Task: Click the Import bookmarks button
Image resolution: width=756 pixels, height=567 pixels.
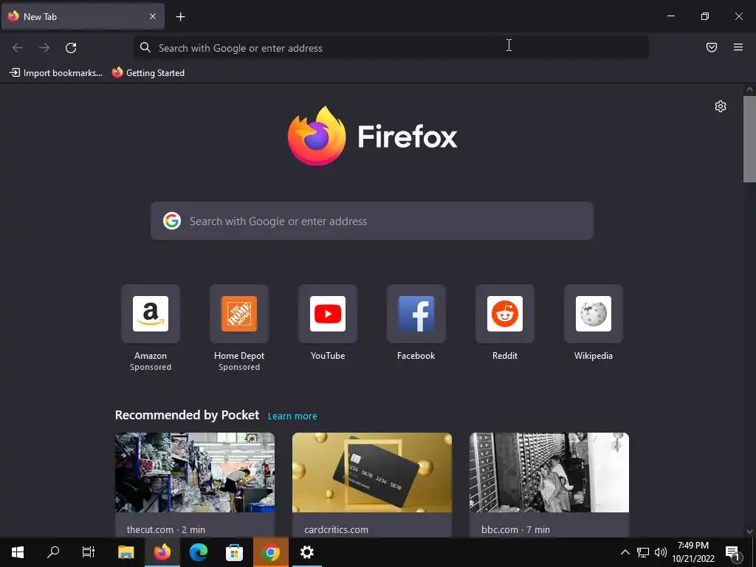Action: (56, 73)
